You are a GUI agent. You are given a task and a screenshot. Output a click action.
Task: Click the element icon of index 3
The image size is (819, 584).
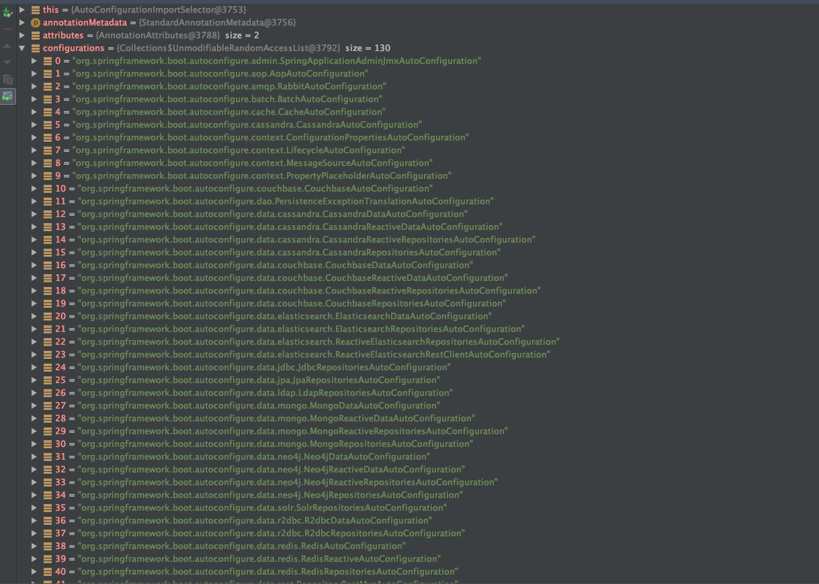48,99
